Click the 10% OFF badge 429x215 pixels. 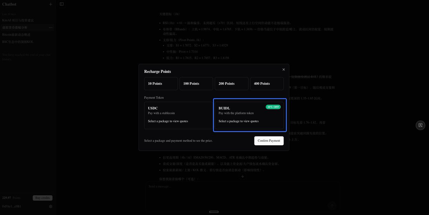coord(273,107)
